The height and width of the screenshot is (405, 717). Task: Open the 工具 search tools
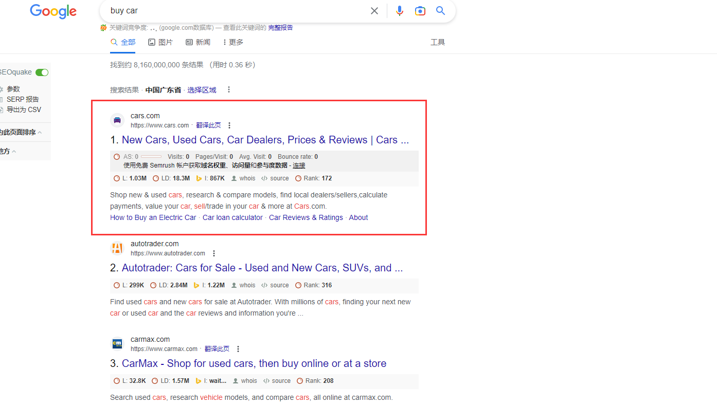[x=438, y=42]
